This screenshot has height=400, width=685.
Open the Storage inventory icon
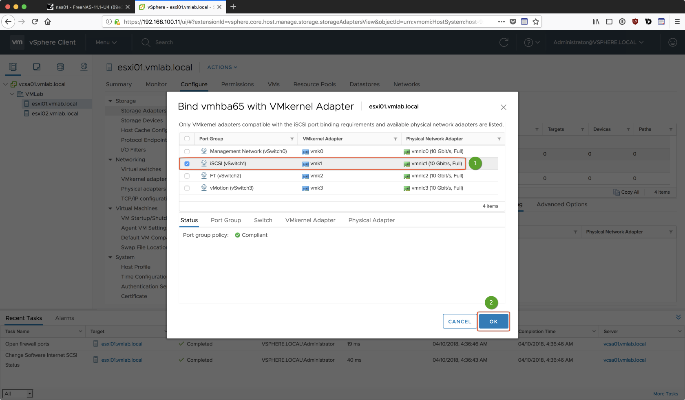pos(60,67)
